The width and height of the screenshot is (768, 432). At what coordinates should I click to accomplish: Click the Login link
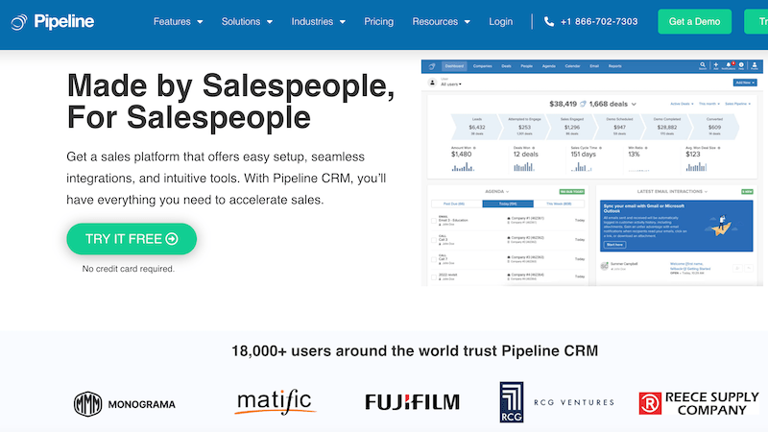[500, 21]
